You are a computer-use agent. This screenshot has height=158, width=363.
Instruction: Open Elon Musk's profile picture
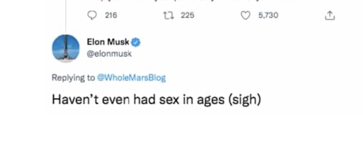(66, 48)
